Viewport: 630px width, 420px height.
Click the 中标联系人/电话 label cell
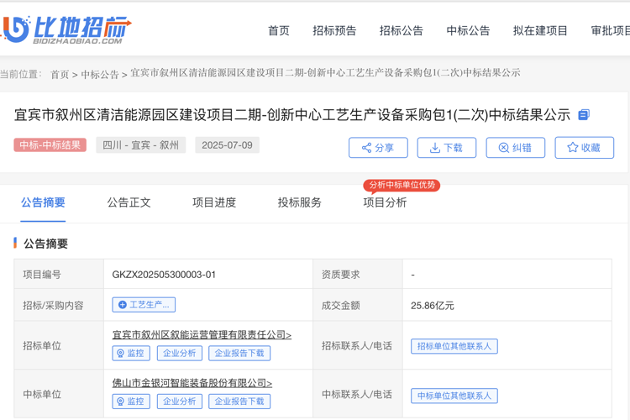pos(357,394)
